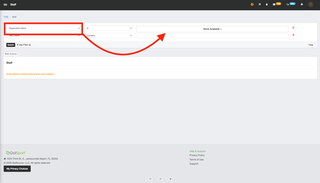Open the chat bubbles icon
The image size is (320, 183).
288,4
